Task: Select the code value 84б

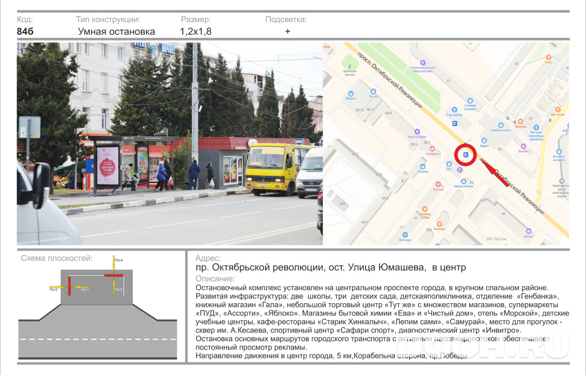Action: (x=25, y=32)
